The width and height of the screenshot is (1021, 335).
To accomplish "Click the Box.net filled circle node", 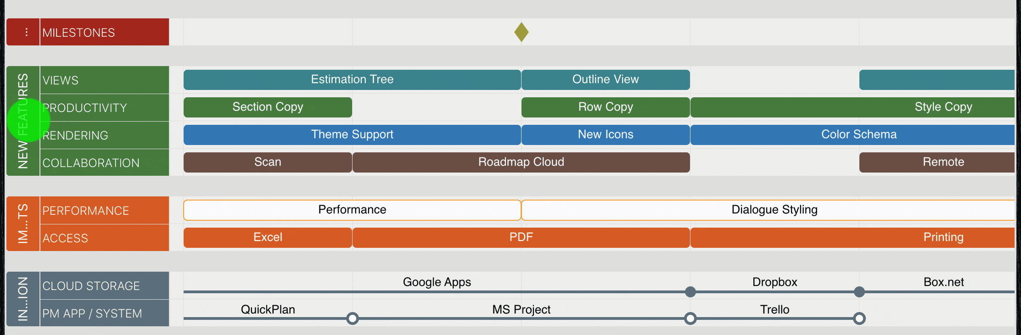I will pos(859,292).
